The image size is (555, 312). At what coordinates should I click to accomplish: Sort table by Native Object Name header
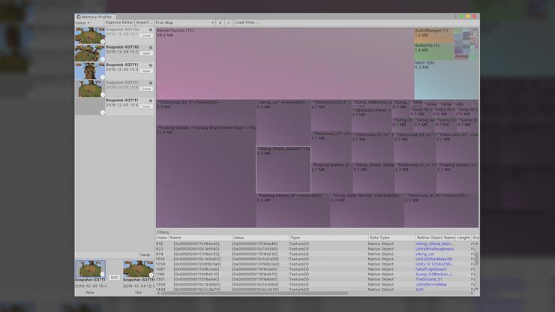(x=435, y=238)
